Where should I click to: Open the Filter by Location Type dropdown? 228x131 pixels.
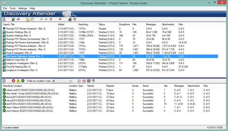[x=62, y=81]
